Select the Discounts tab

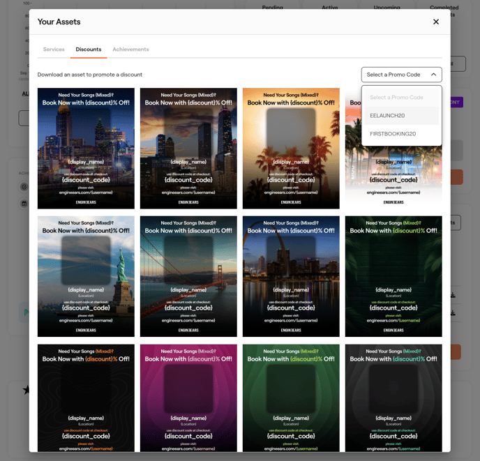tap(89, 50)
